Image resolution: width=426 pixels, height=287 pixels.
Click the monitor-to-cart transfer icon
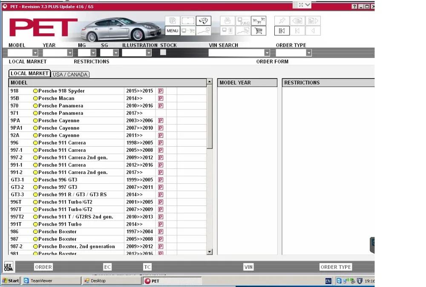point(188,31)
